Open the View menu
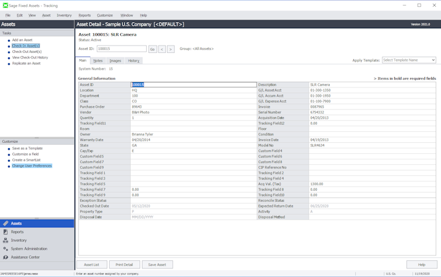The width and height of the screenshot is (441, 277). click(x=32, y=15)
